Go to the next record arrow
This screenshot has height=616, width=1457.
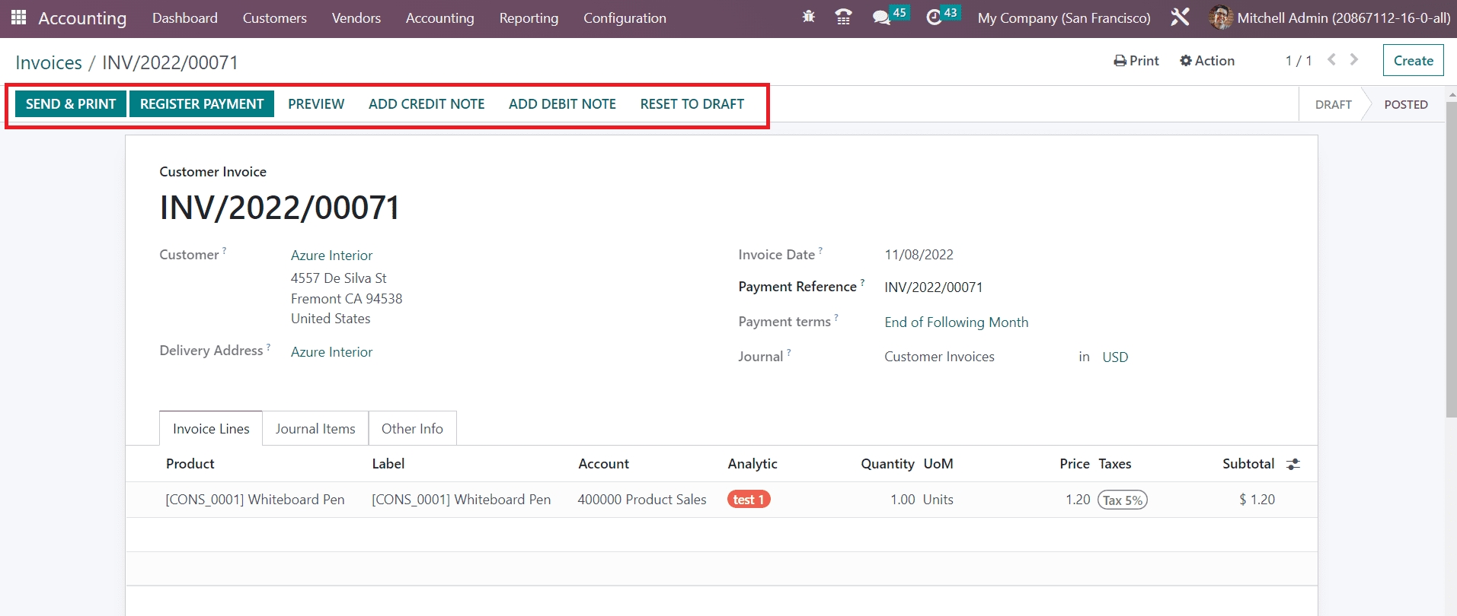point(1354,59)
